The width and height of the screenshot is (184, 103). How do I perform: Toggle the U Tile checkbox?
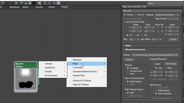click(x=162, y=27)
